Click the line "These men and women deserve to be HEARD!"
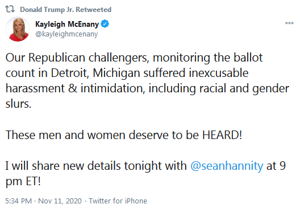 124,135
